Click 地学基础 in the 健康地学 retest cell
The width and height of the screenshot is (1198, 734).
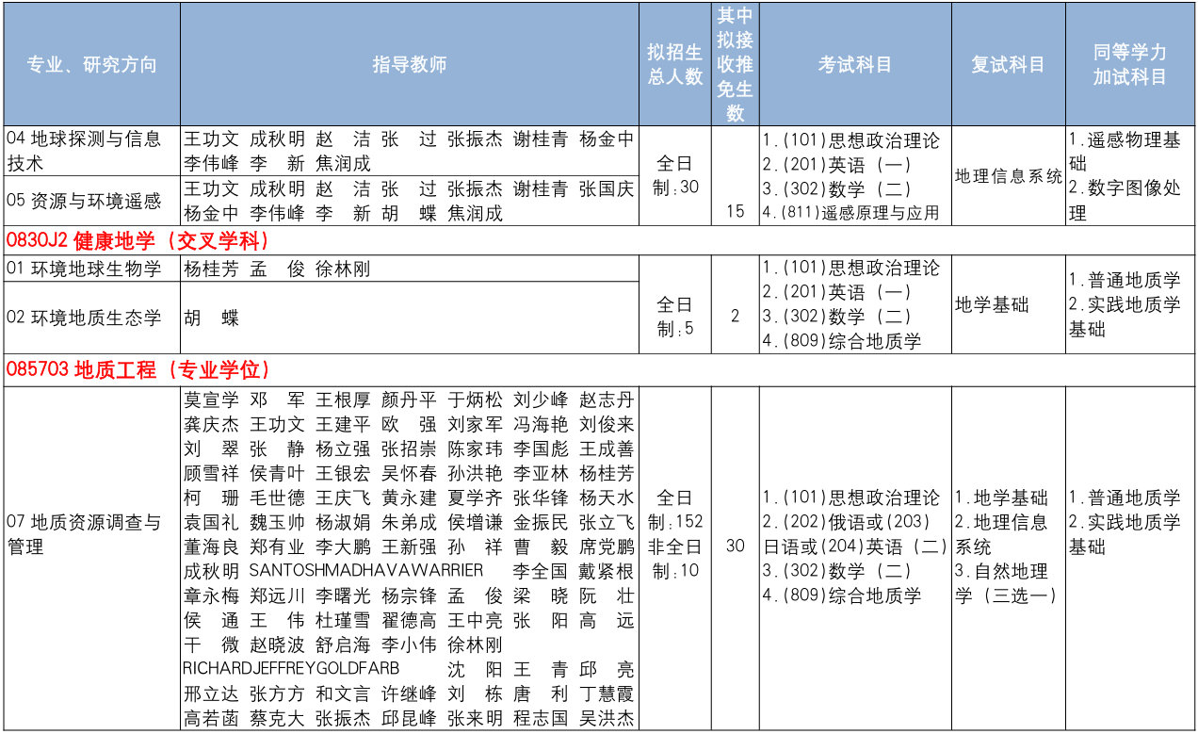pyautogui.click(x=992, y=305)
